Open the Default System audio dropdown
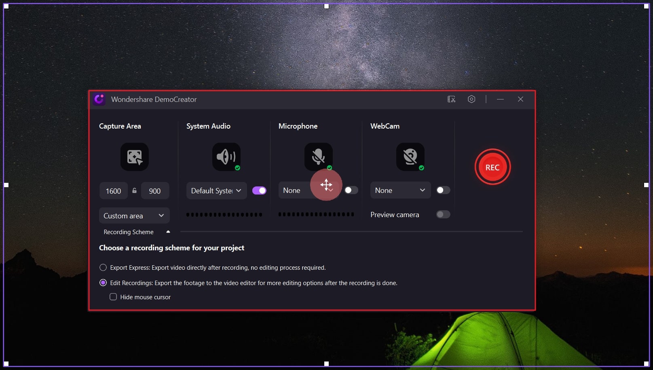This screenshot has width=653, height=370. 216,190
